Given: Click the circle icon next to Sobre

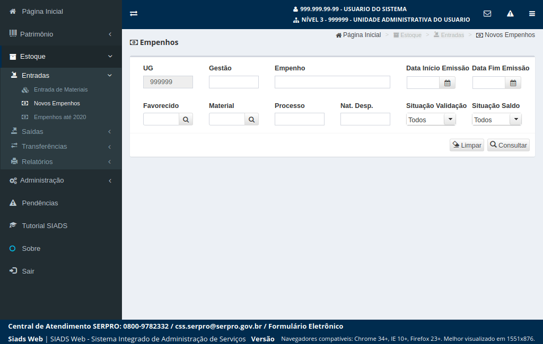Looking at the screenshot, I should pos(13,249).
